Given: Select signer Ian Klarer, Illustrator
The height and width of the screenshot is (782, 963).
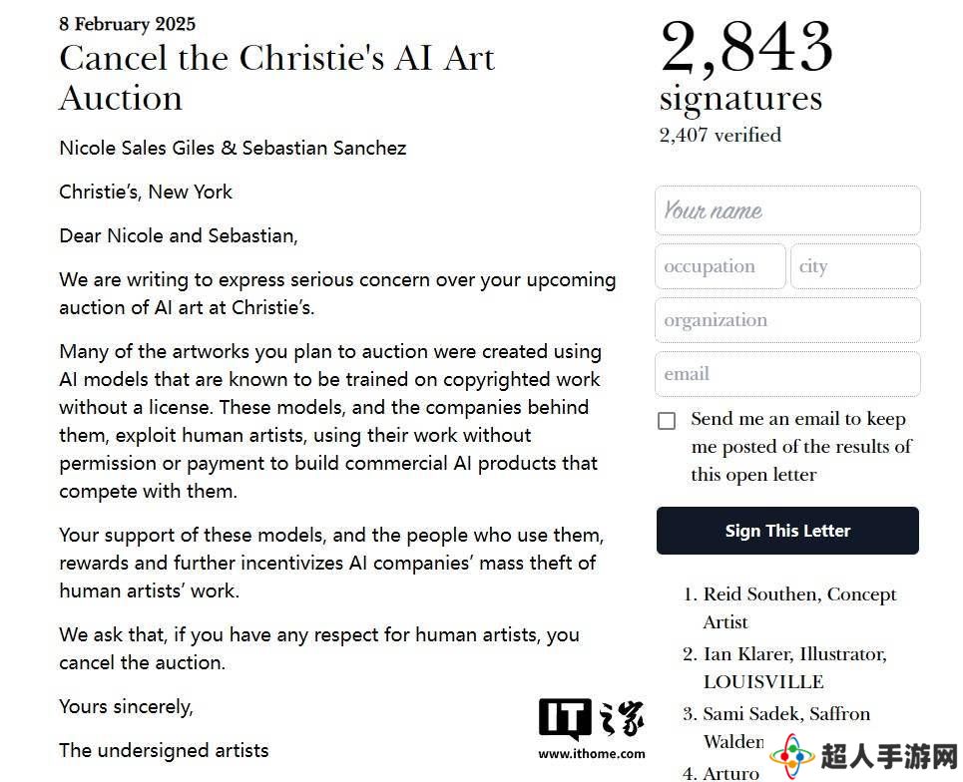Looking at the screenshot, I should [x=785, y=668].
